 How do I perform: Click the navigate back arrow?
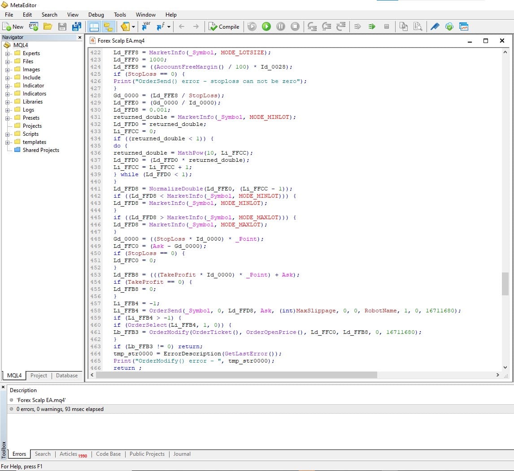[x=182, y=26]
